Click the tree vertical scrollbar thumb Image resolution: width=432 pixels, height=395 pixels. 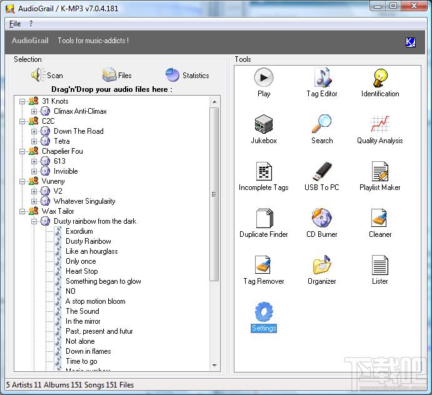214,194
